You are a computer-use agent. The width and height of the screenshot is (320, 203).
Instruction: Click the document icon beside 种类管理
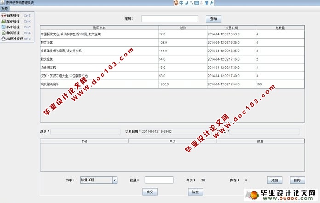pyautogui.click(x=4, y=33)
